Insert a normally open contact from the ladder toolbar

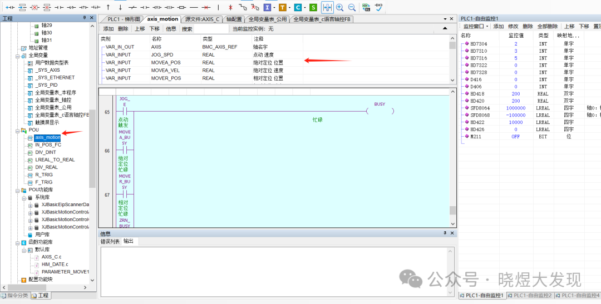pos(59,7)
